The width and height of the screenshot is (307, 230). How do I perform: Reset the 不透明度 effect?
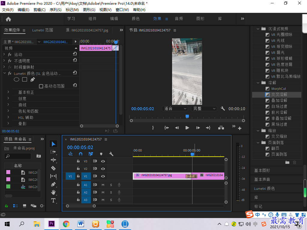coord(75,60)
